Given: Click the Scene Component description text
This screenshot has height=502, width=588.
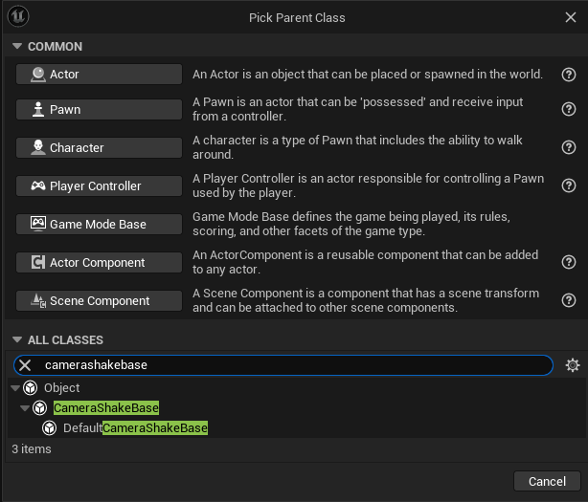Looking at the screenshot, I should pyautogui.click(x=366, y=300).
